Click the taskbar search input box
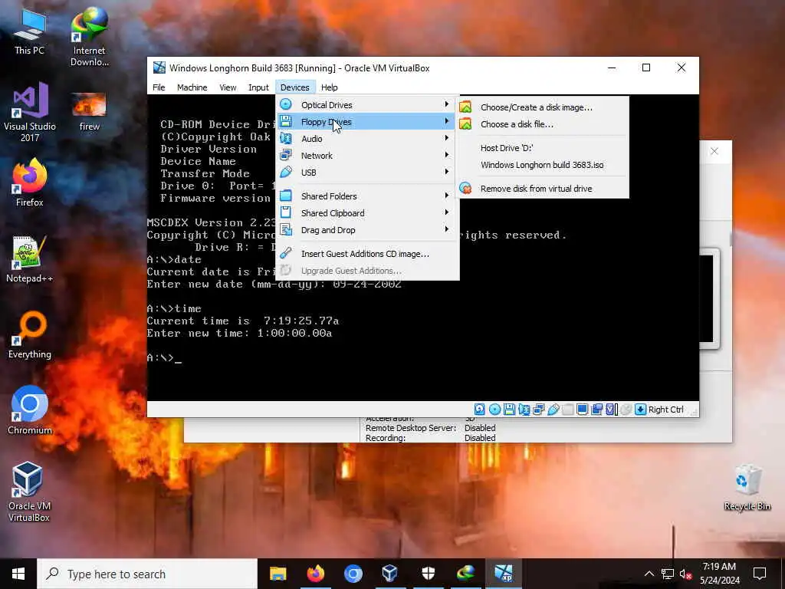785x589 pixels. coord(147,574)
